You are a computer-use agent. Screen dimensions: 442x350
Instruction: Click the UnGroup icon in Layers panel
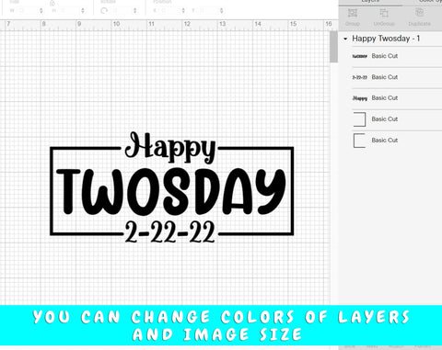tap(384, 13)
